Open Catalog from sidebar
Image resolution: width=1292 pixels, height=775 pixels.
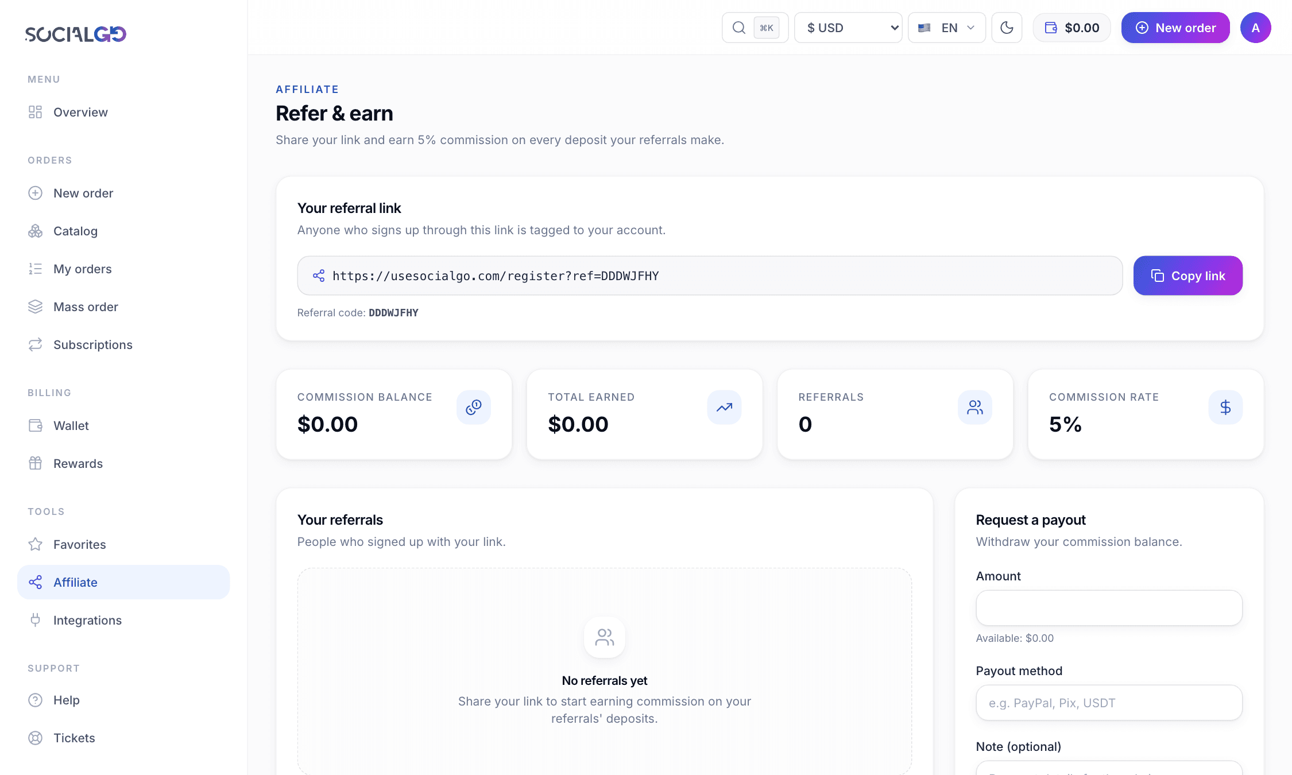point(123,231)
